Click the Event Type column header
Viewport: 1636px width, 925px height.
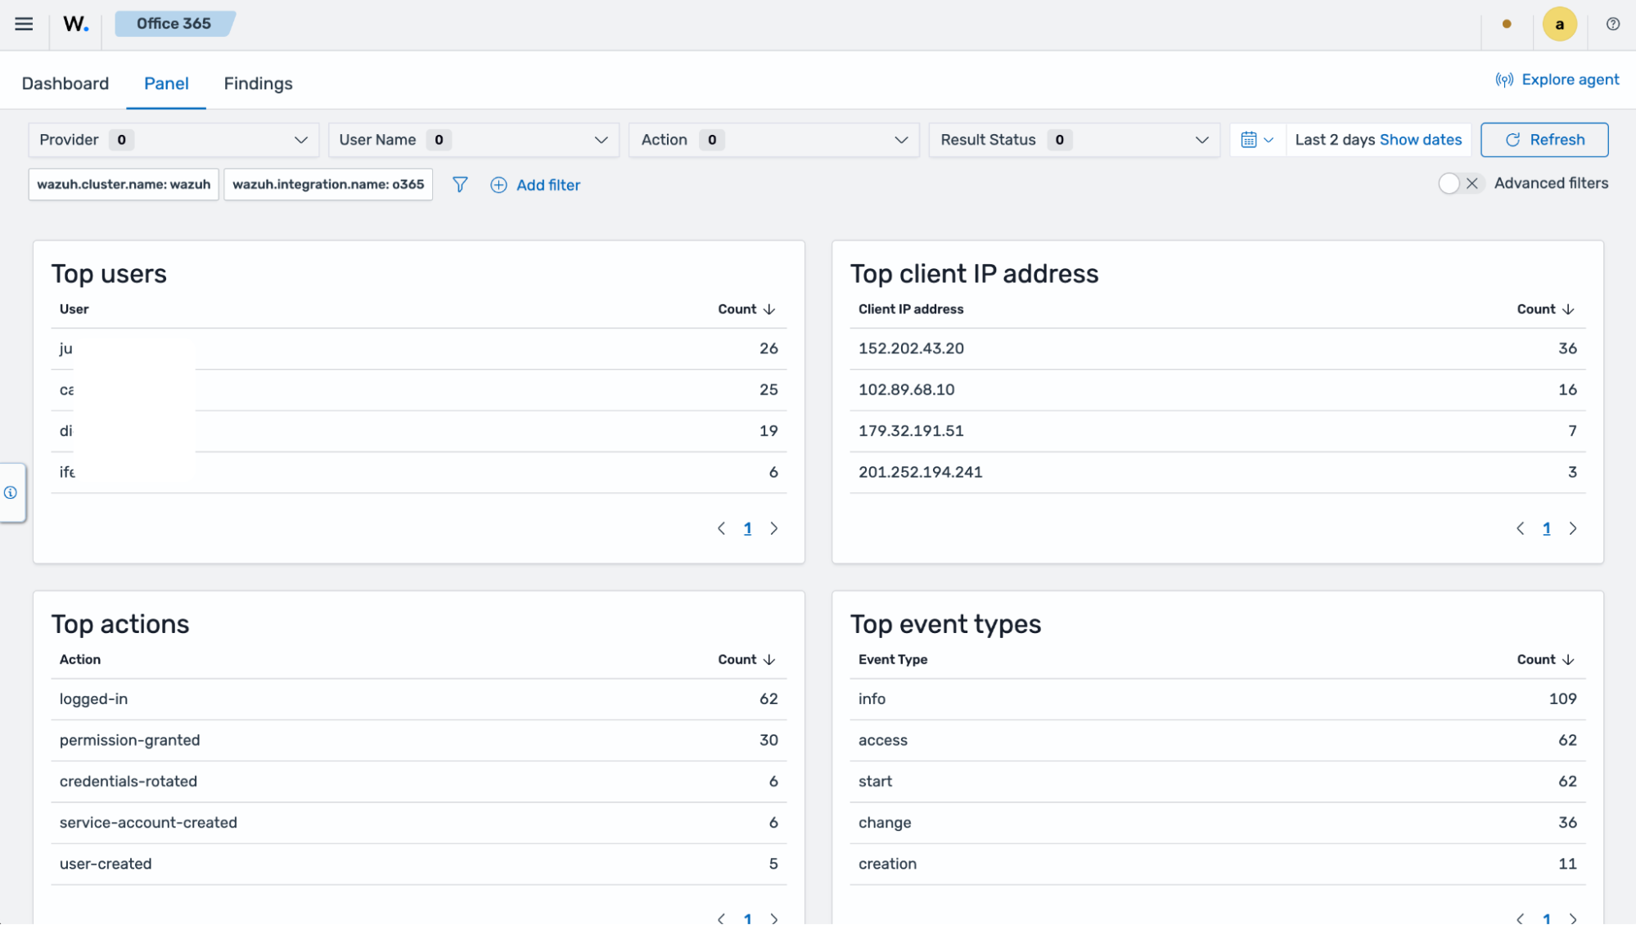tap(893, 659)
